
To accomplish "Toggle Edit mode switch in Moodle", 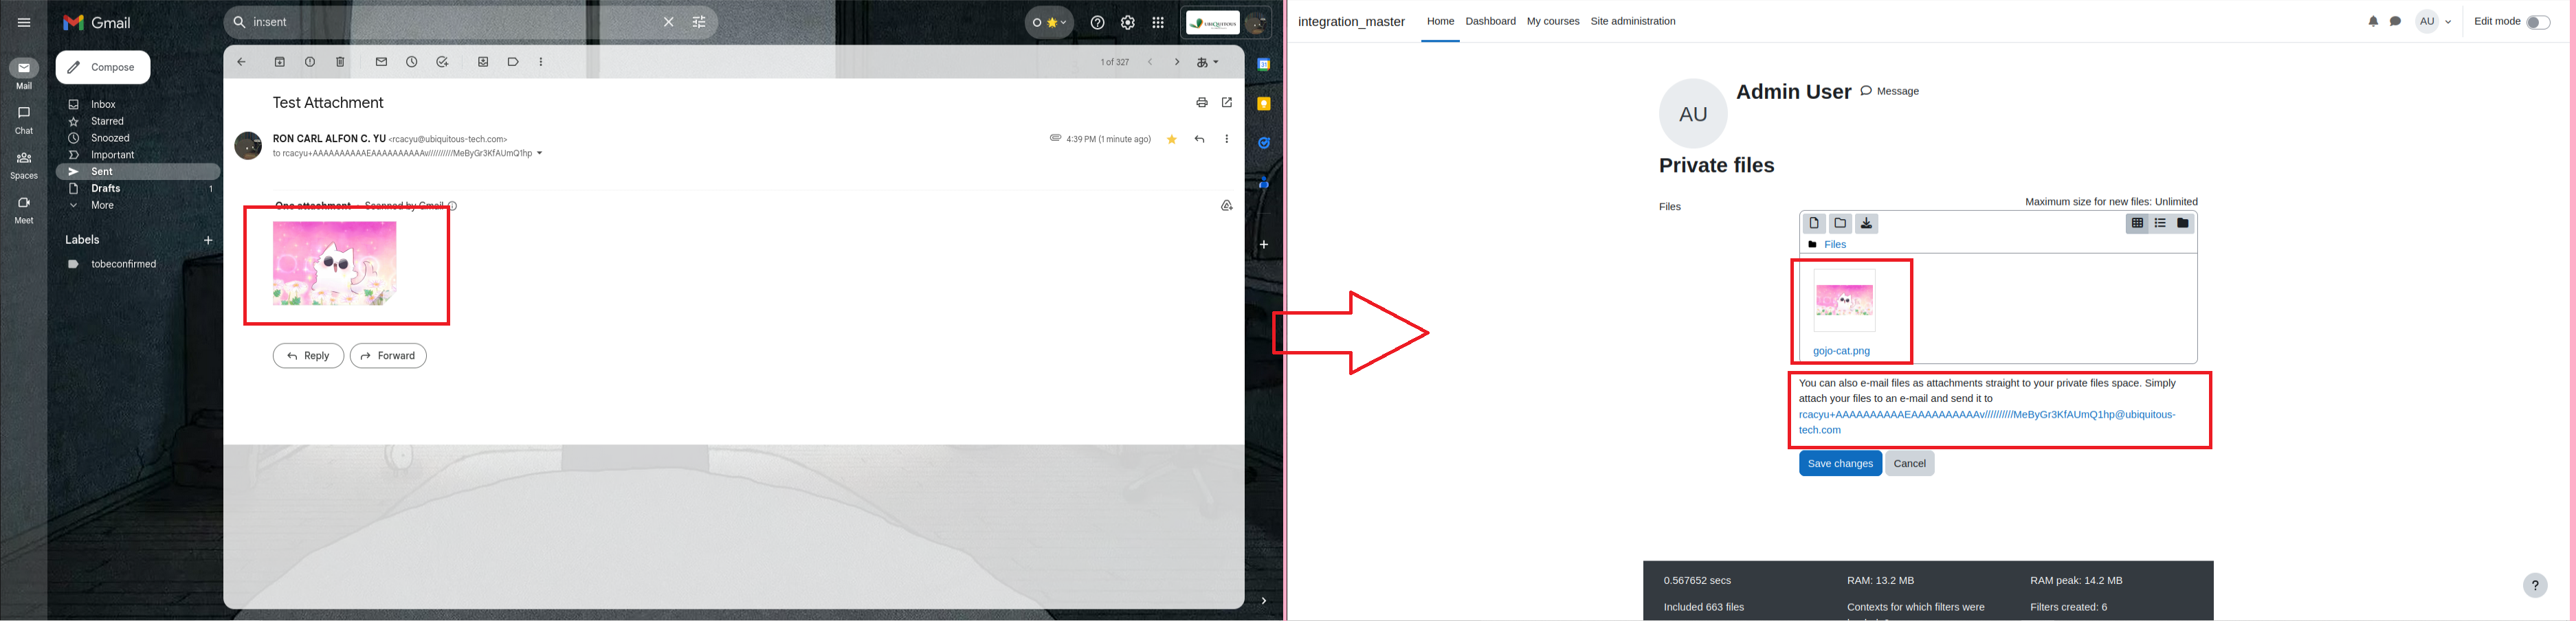I will coord(2538,22).
